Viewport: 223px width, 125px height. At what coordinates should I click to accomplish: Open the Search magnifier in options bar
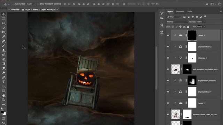pos(207,4)
